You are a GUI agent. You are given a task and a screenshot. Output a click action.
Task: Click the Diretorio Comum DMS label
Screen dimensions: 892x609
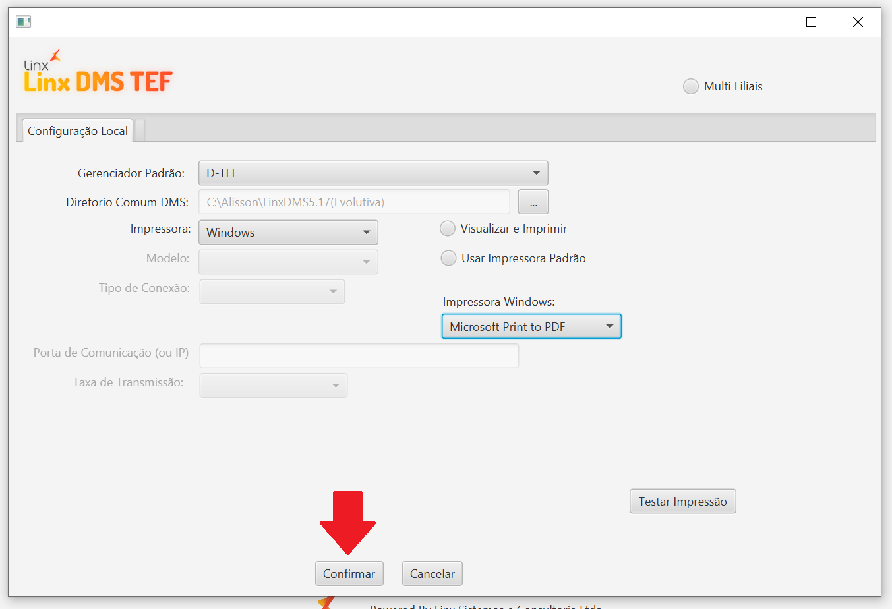(127, 202)
